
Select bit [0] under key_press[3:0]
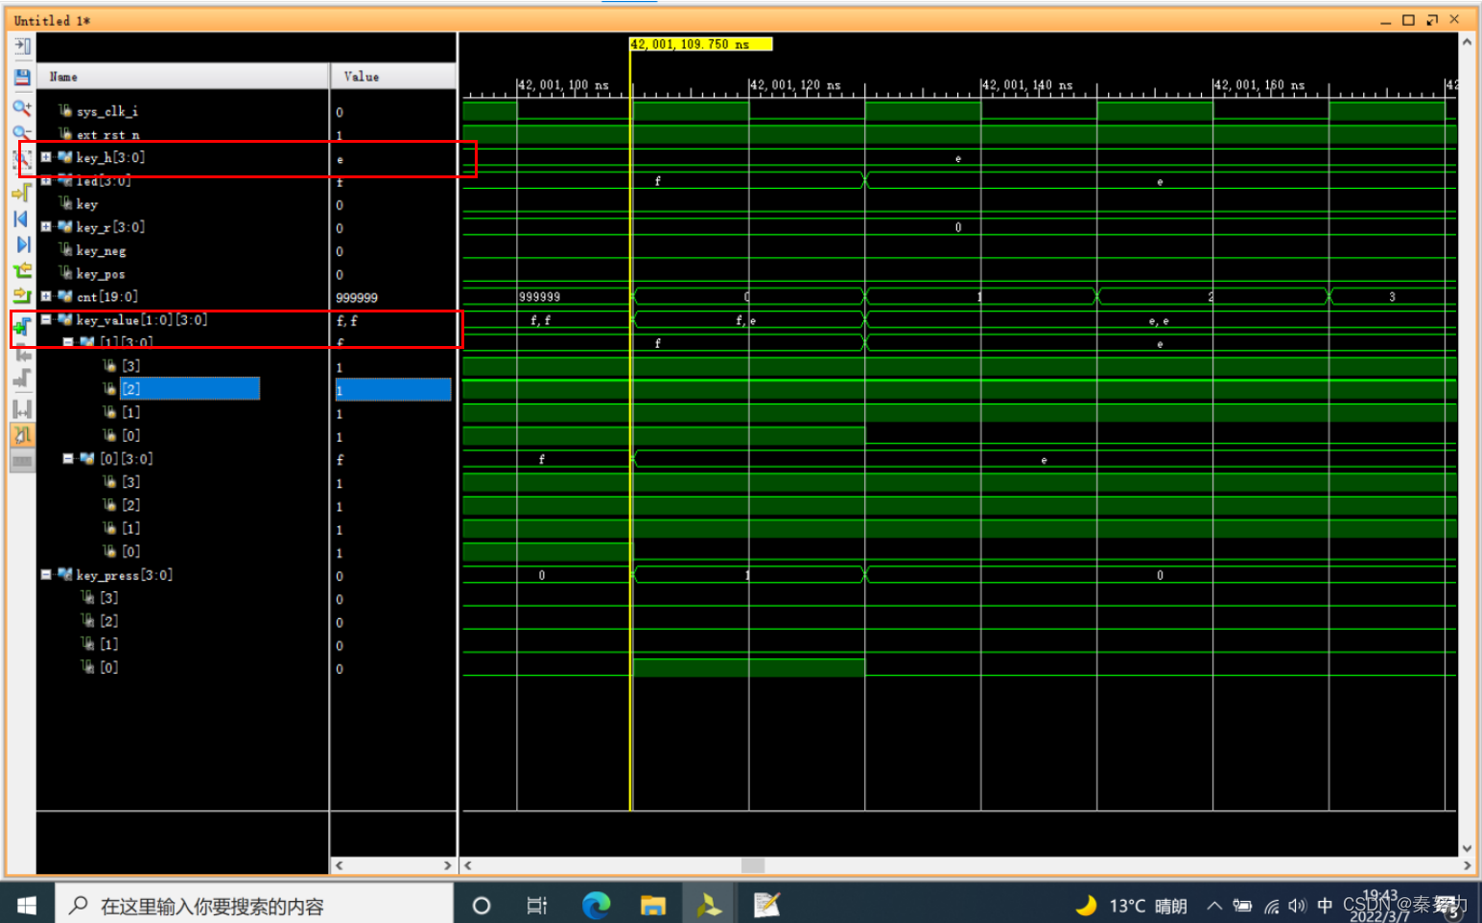tap(109, 667)
